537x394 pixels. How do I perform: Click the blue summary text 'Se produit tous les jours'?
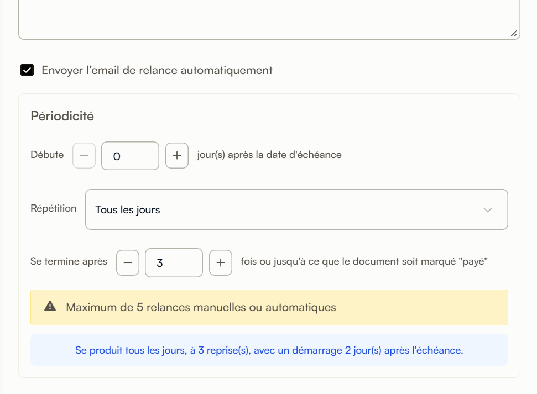131,350
